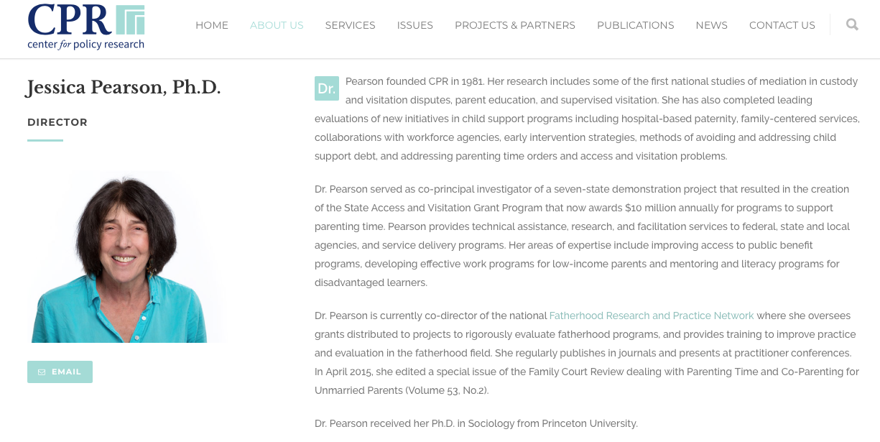Click the News nav item

[711, 25]
